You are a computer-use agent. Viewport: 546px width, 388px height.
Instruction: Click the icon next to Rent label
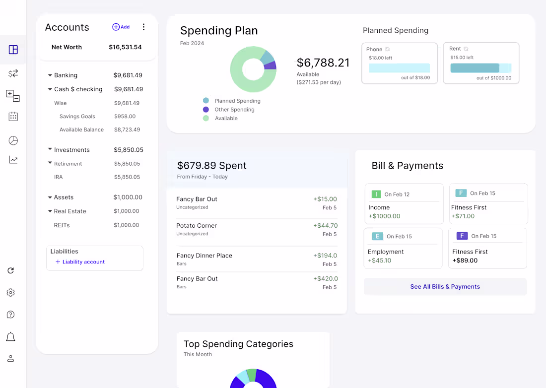466,49
